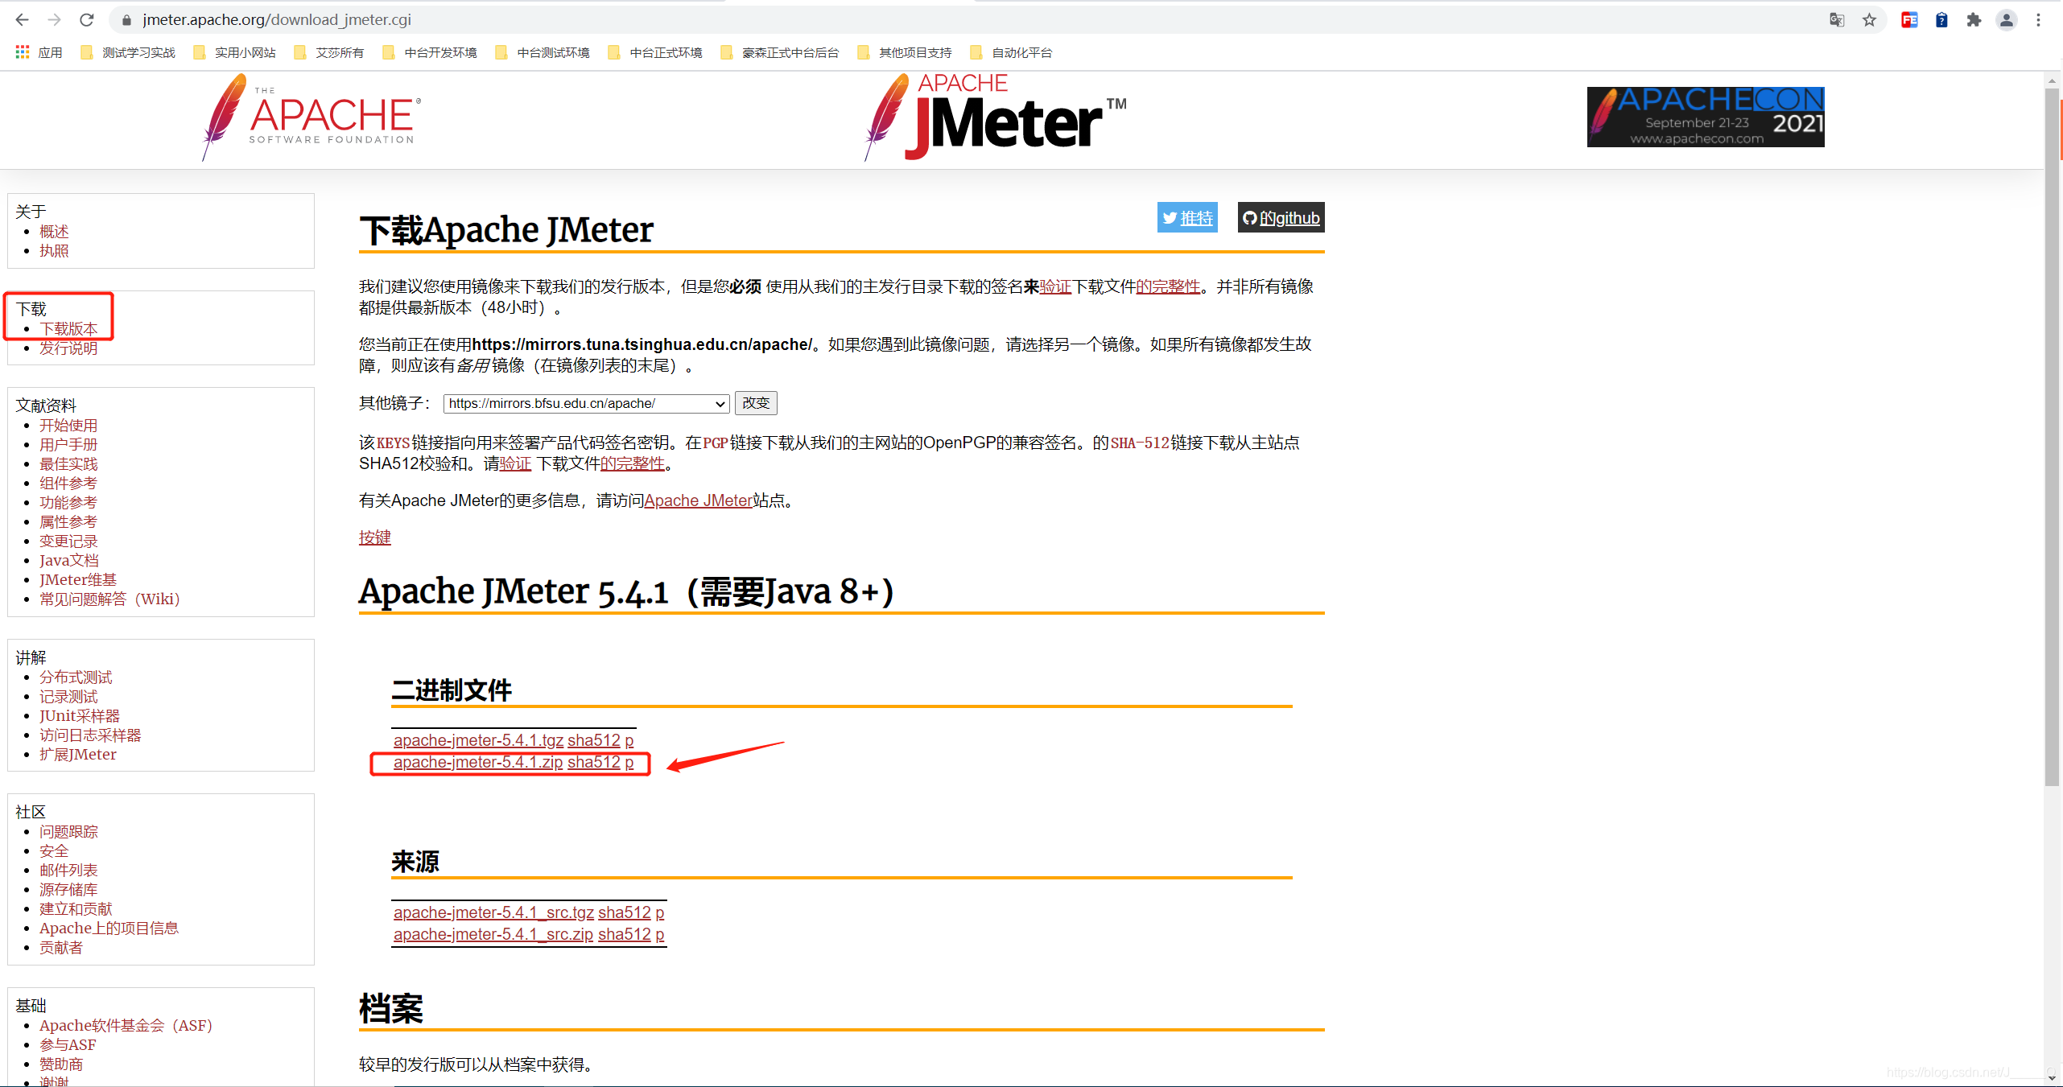Image resolution: width=2063 pixels, height=1087 pixels.
Task: Open the Java文档 sidebar link
Action: pyautogui.click(x=69, y=560)
